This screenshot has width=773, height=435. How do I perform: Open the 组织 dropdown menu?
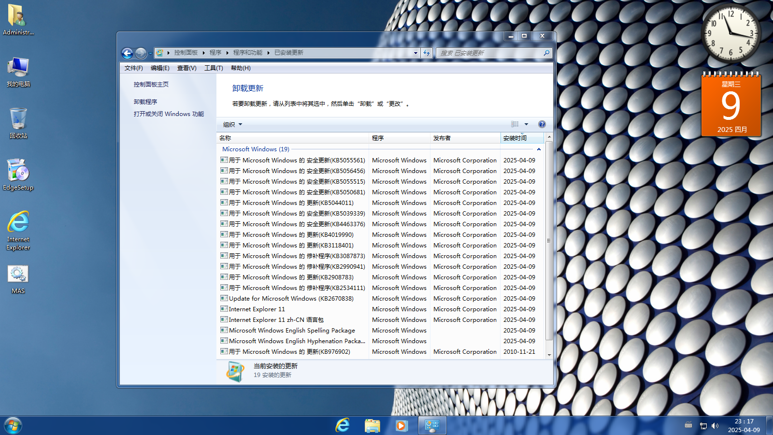tap(232, 125)
